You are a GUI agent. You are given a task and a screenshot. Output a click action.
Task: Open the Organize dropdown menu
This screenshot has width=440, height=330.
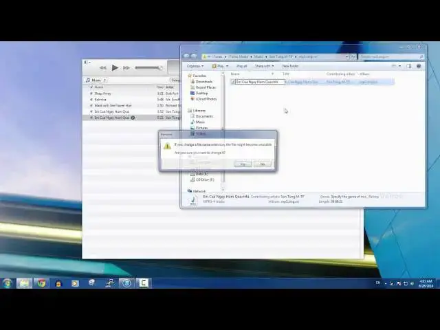pos(195,66)
